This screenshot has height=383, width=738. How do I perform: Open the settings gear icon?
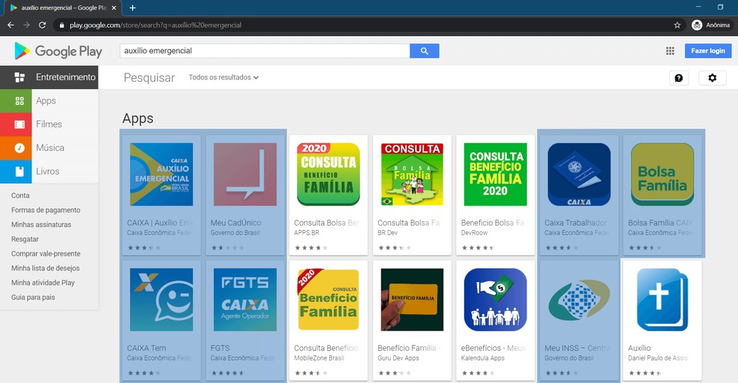click(712, 78)
